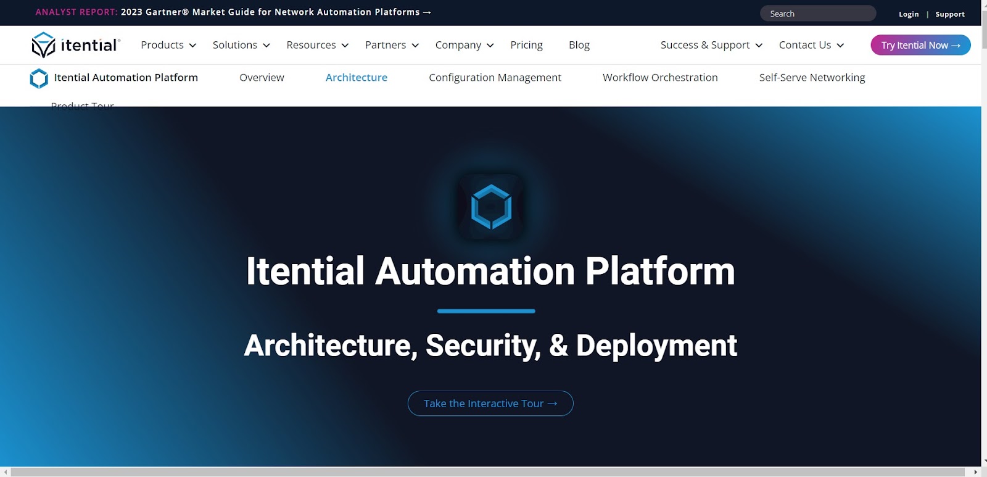Click the horizontal scrollbar right arrow
This screenshot has height=477, width=987.
[975, 472]
